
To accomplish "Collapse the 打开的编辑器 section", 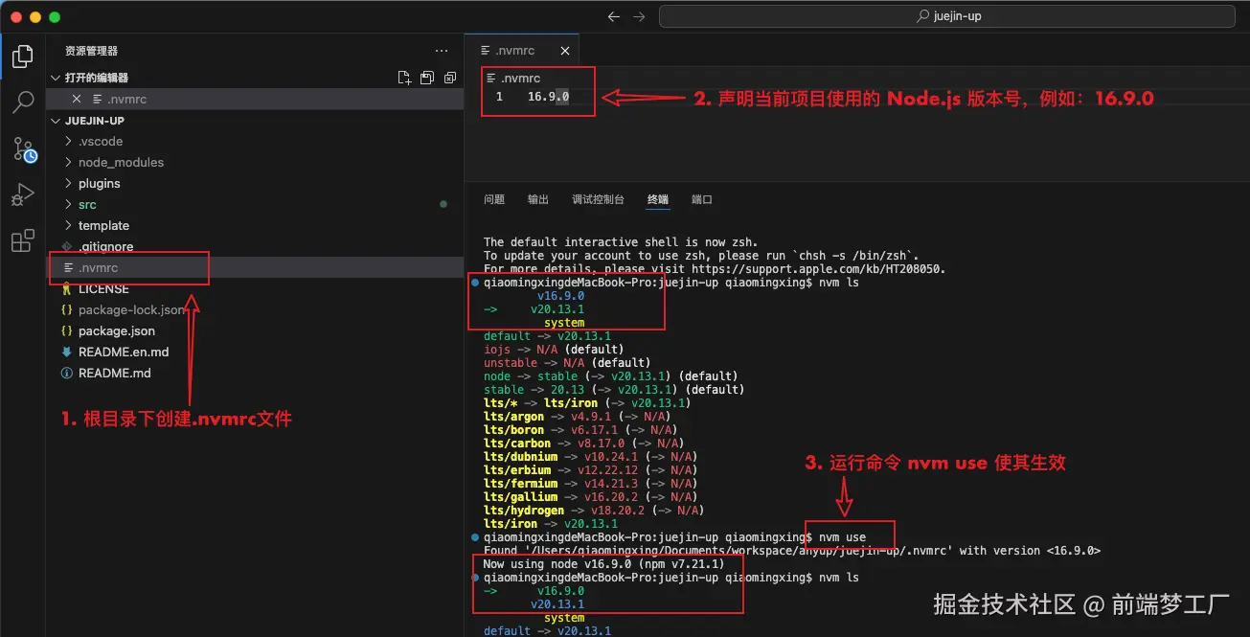I will (255, 78).
